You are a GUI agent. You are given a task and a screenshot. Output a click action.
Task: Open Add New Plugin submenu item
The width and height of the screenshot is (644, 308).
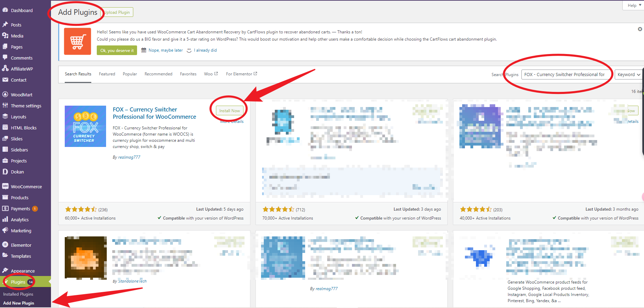pos(19,303)
